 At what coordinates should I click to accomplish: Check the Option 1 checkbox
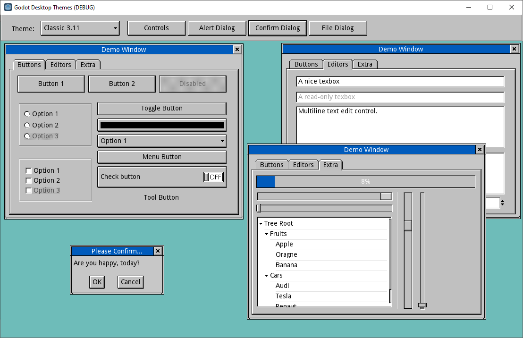[x=42, y=170]
